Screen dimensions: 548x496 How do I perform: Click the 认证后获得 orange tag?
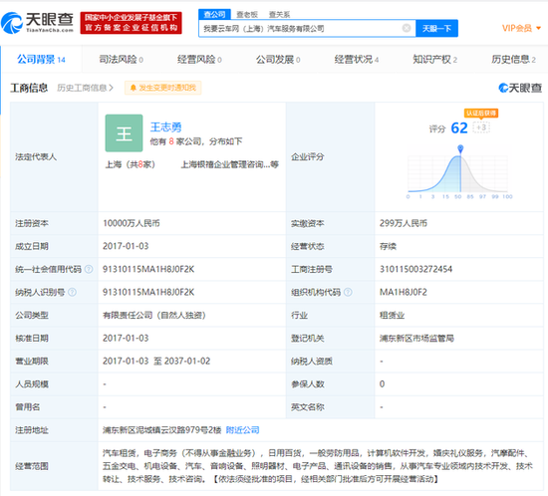(481, 114)
